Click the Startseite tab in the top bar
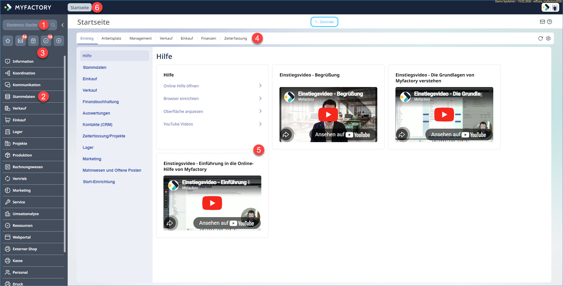Image resolution: width=563 pixels, height=286 pixels. tap(79, 8)
